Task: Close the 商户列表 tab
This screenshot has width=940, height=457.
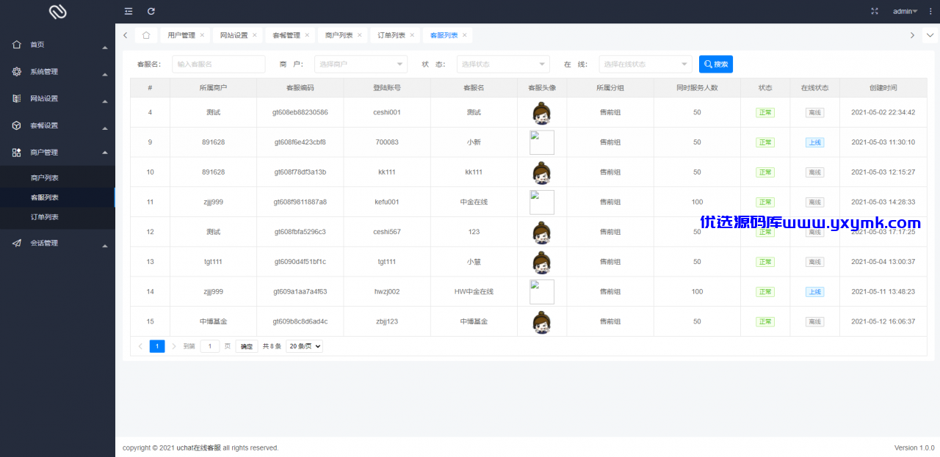Action: click(x=360, y=34)
